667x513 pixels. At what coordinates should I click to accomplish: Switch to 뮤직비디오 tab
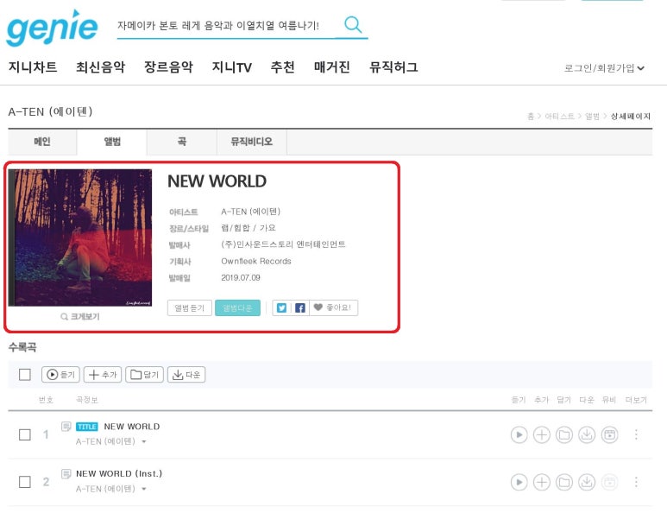tap(252, 142)
